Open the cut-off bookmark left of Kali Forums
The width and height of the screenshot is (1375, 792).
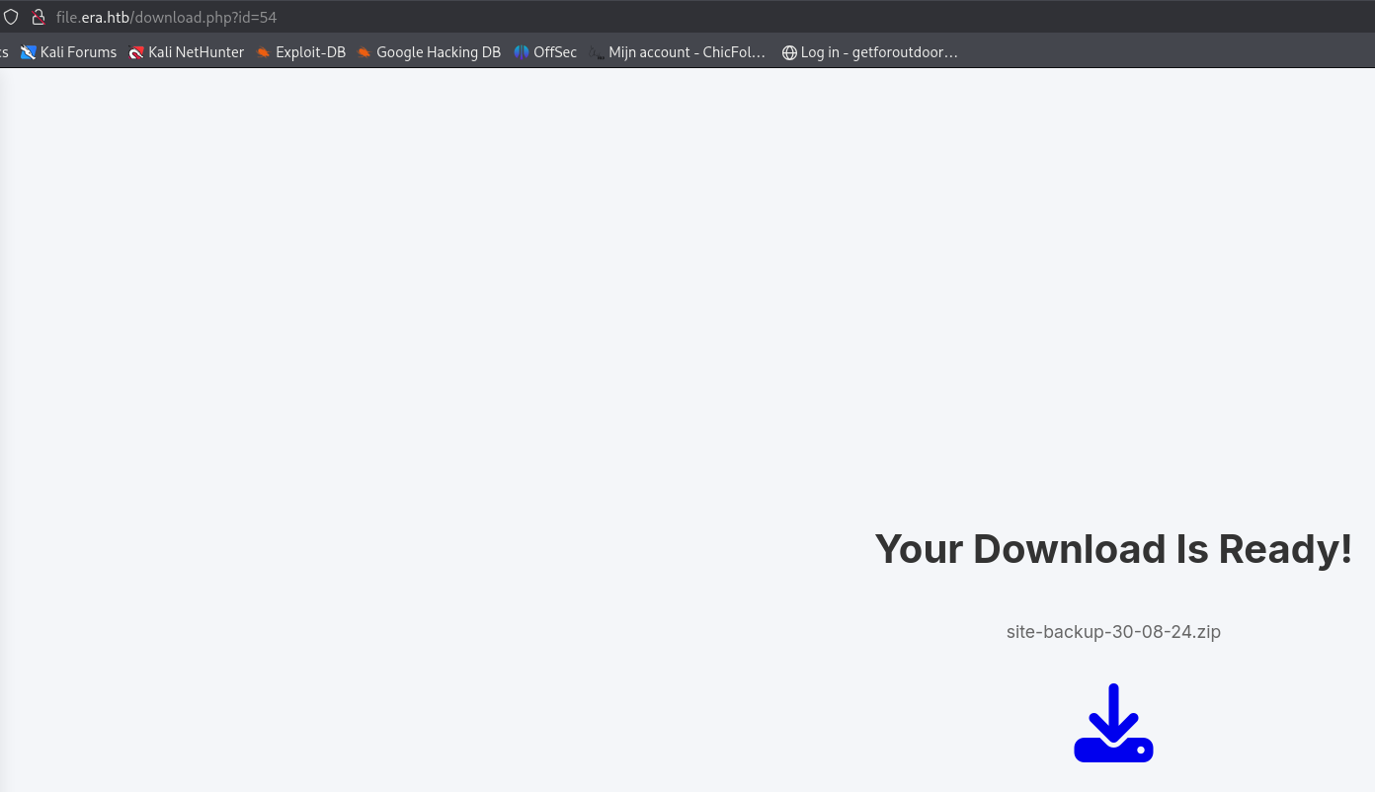[4, 52]
